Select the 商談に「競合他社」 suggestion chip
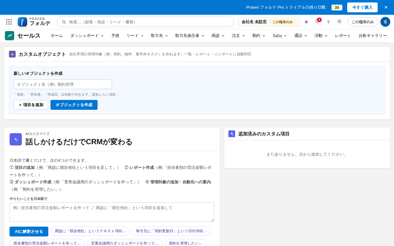Image resolution: width=394 pixels, height=246 pixels. 90,231
